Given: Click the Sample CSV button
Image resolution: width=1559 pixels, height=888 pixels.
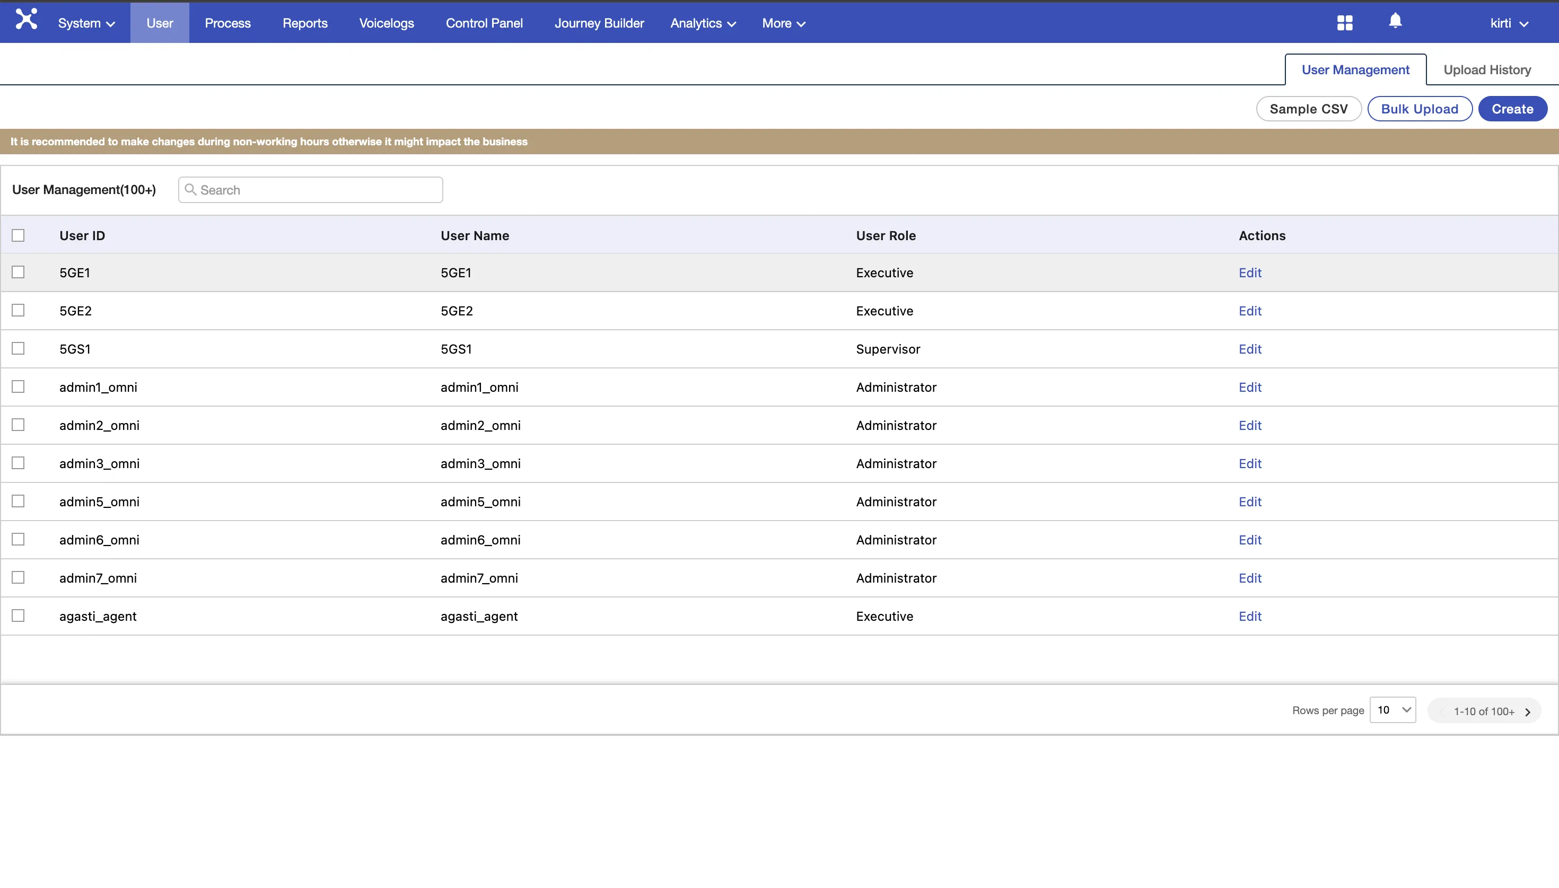Looking at the screenshot, I should [x=1308, y=109].
